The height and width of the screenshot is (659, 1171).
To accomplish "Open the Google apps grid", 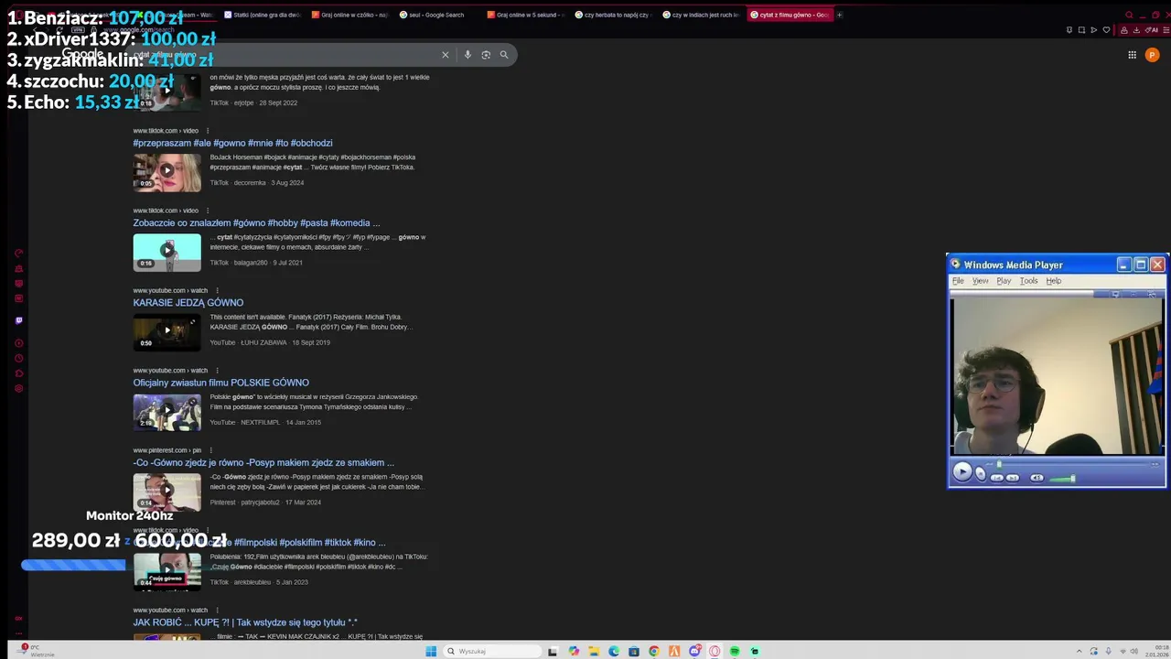I will point(1132,55).
